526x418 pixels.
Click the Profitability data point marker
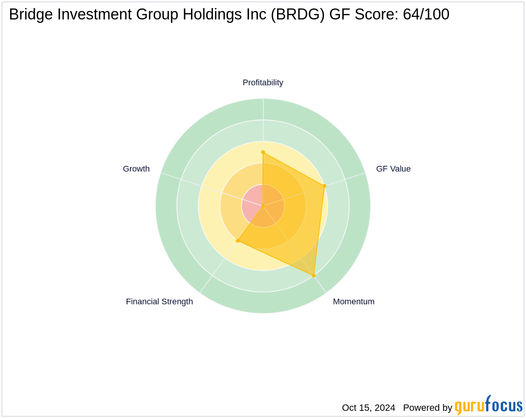pyautogui.click(x=263, y=152)
